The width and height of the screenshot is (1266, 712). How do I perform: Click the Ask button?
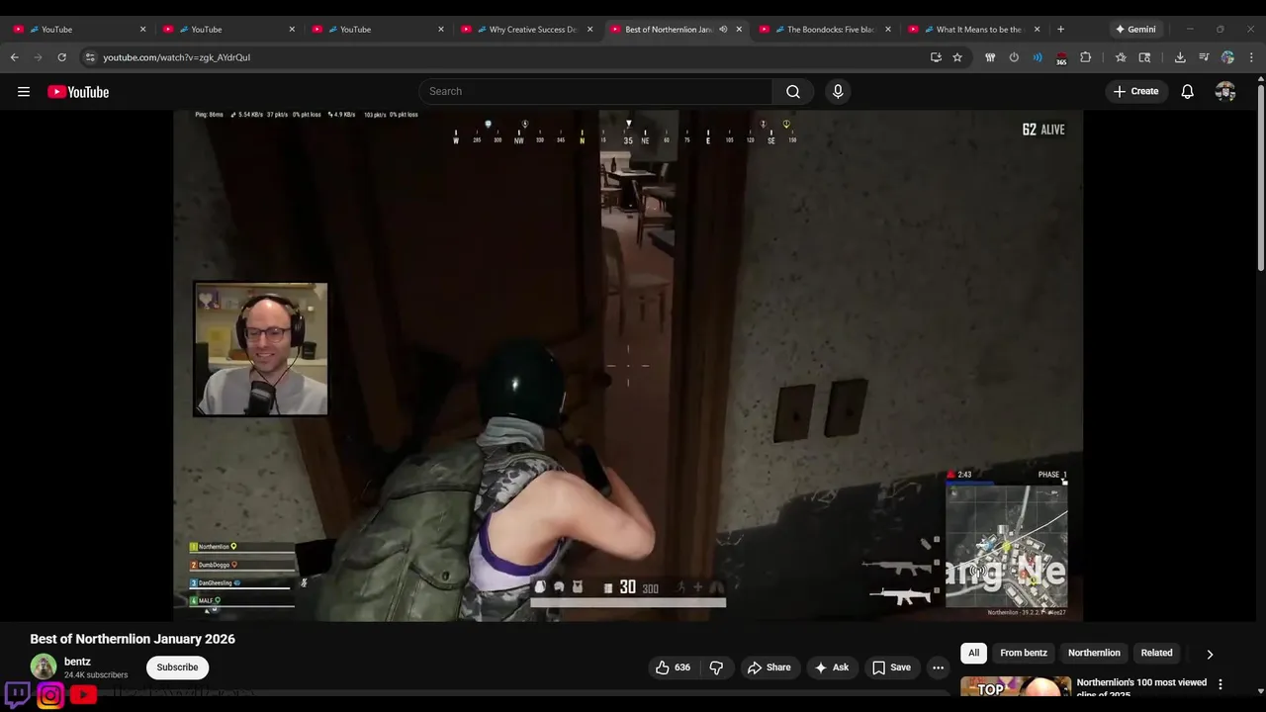click(832, 667)
